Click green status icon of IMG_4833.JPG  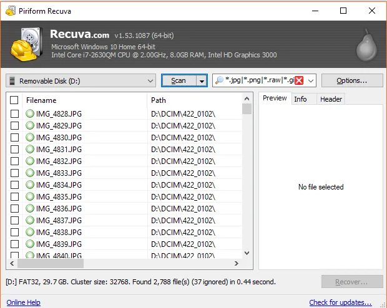click(x=30, y=173)
